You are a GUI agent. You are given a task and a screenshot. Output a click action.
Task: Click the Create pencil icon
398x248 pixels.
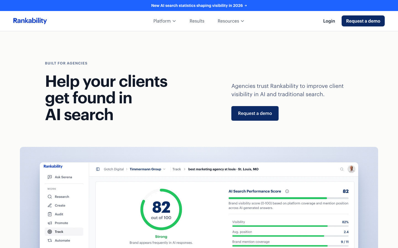pos(50,205)
